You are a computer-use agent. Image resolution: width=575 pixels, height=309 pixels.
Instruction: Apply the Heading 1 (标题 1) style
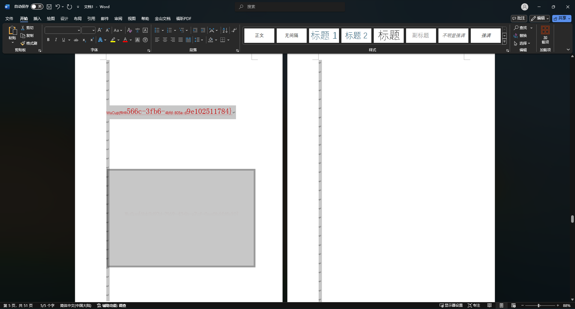tap(324, 35)
